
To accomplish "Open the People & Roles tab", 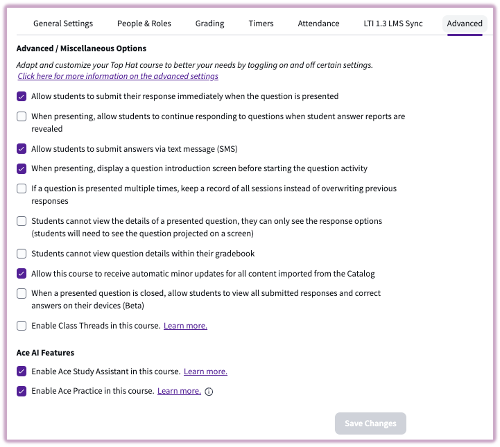I will (x=144, y=23).
